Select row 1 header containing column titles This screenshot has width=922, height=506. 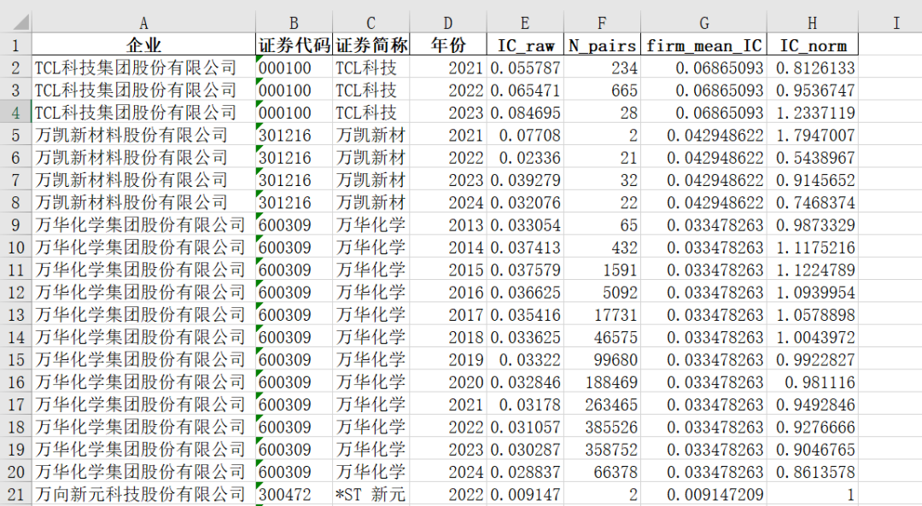[15, 45]
